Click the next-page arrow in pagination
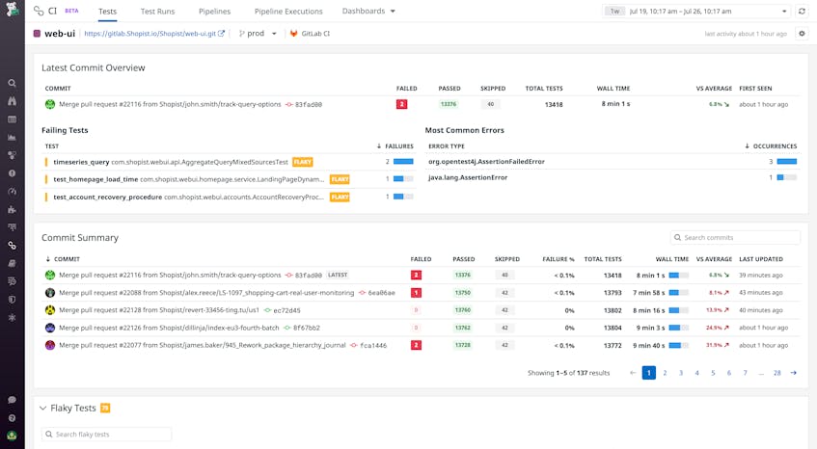 pyautogui.click(x=794, y=373)
